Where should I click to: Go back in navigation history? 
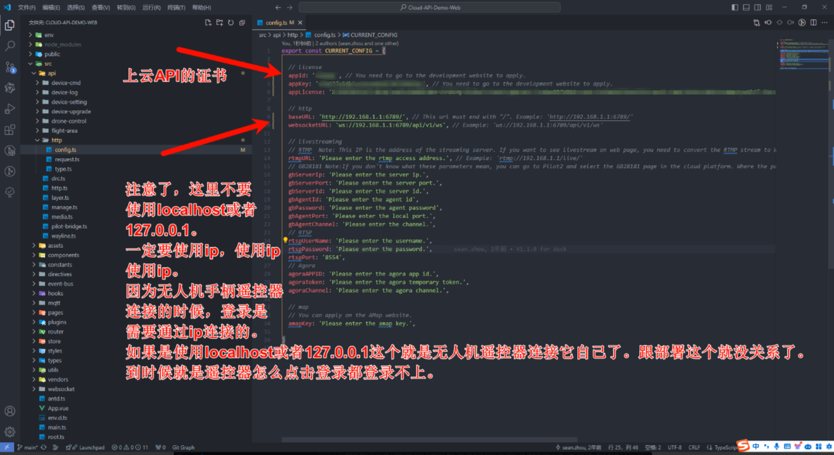[278, 8]
